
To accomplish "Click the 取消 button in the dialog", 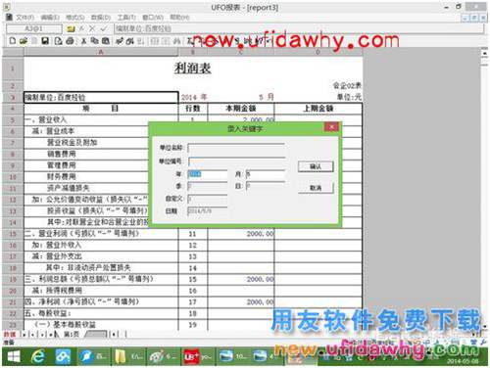I will pyautogui.click(x=316, y=188).
